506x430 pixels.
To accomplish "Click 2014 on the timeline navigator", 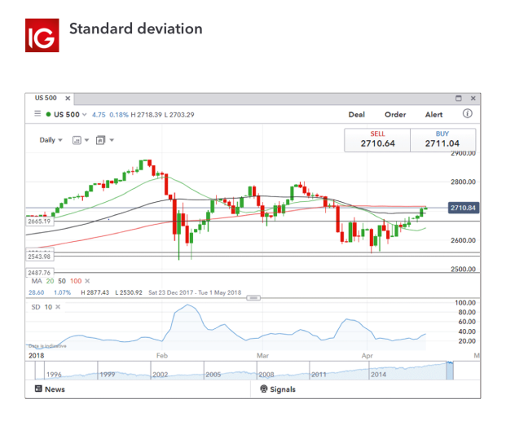I will [378, 375].
